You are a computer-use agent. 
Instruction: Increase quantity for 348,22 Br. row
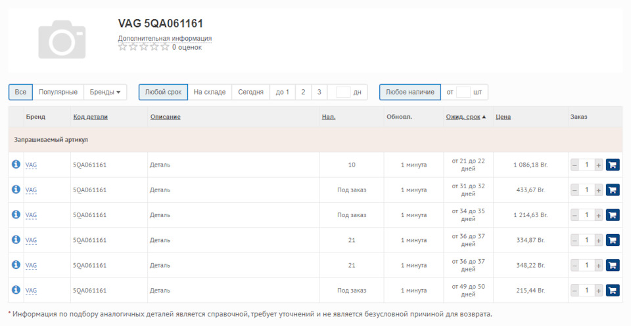pyautogui.click(x=598, y=266)
